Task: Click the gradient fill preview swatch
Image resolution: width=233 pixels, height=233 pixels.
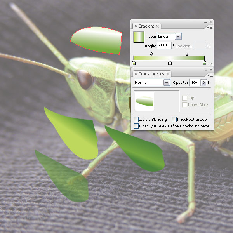Action: point(139,37)
